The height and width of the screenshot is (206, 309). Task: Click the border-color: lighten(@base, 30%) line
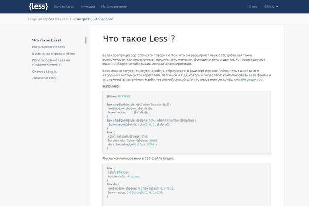point(132,141)
